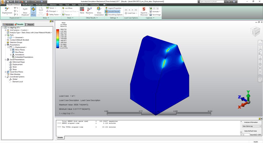263x143 pixels.
Task: Click the Autodesk application menu logo
Action: tap(3, 3)
